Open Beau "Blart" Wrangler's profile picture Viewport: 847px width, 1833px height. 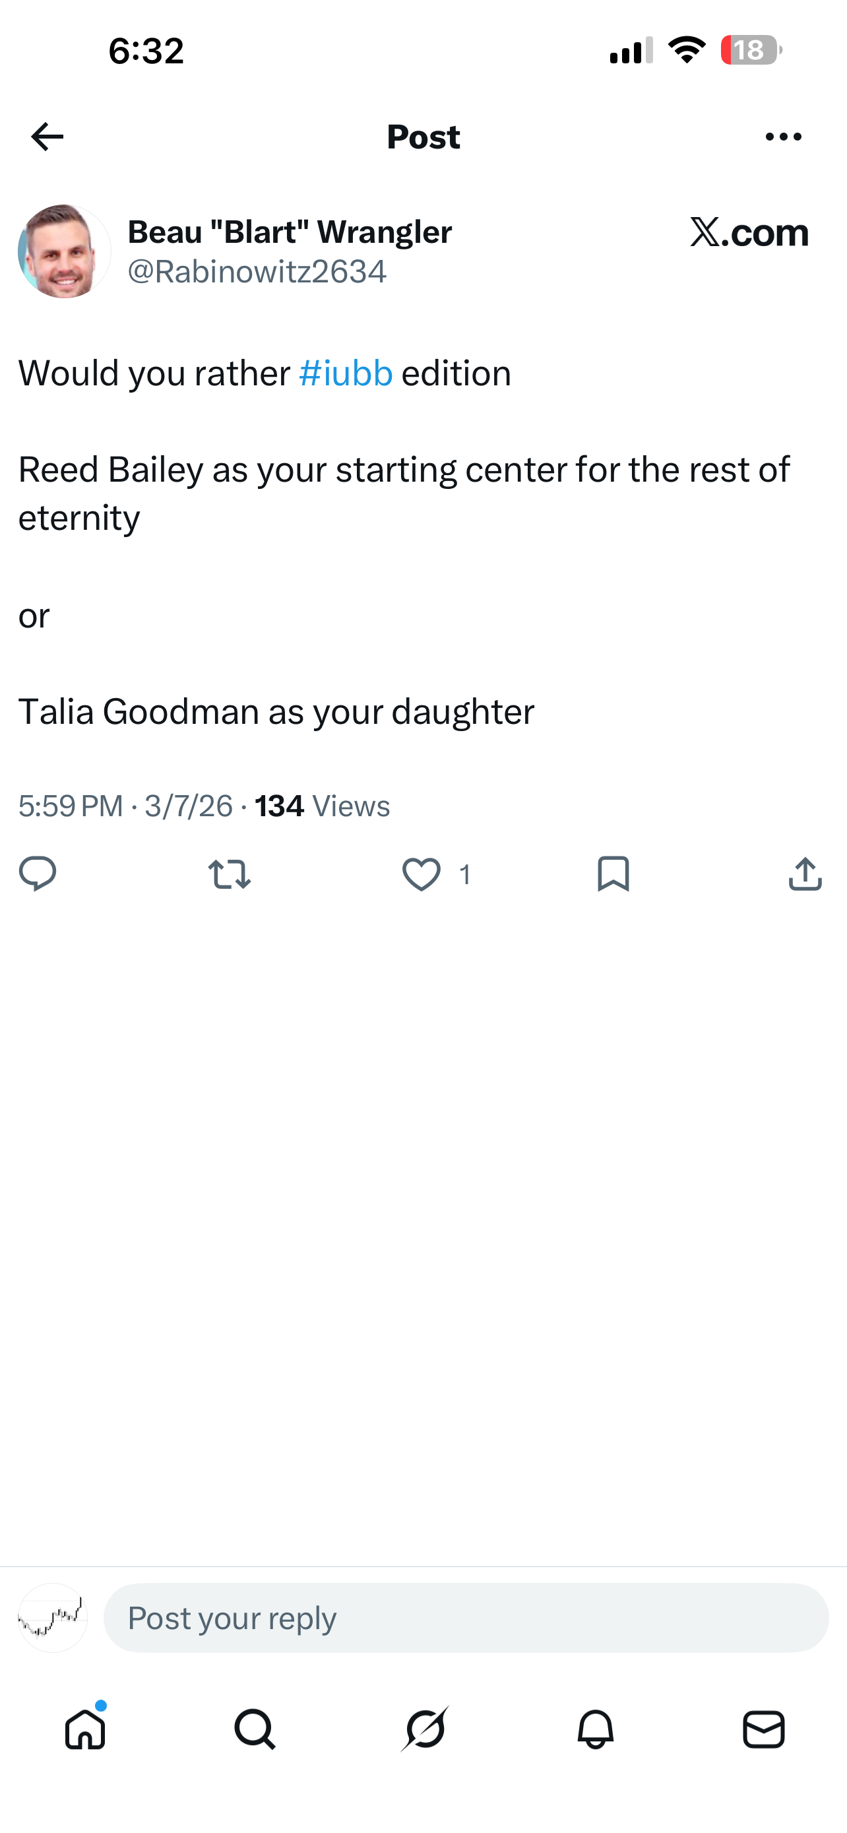pyautogui.click(x=65, y=251)
